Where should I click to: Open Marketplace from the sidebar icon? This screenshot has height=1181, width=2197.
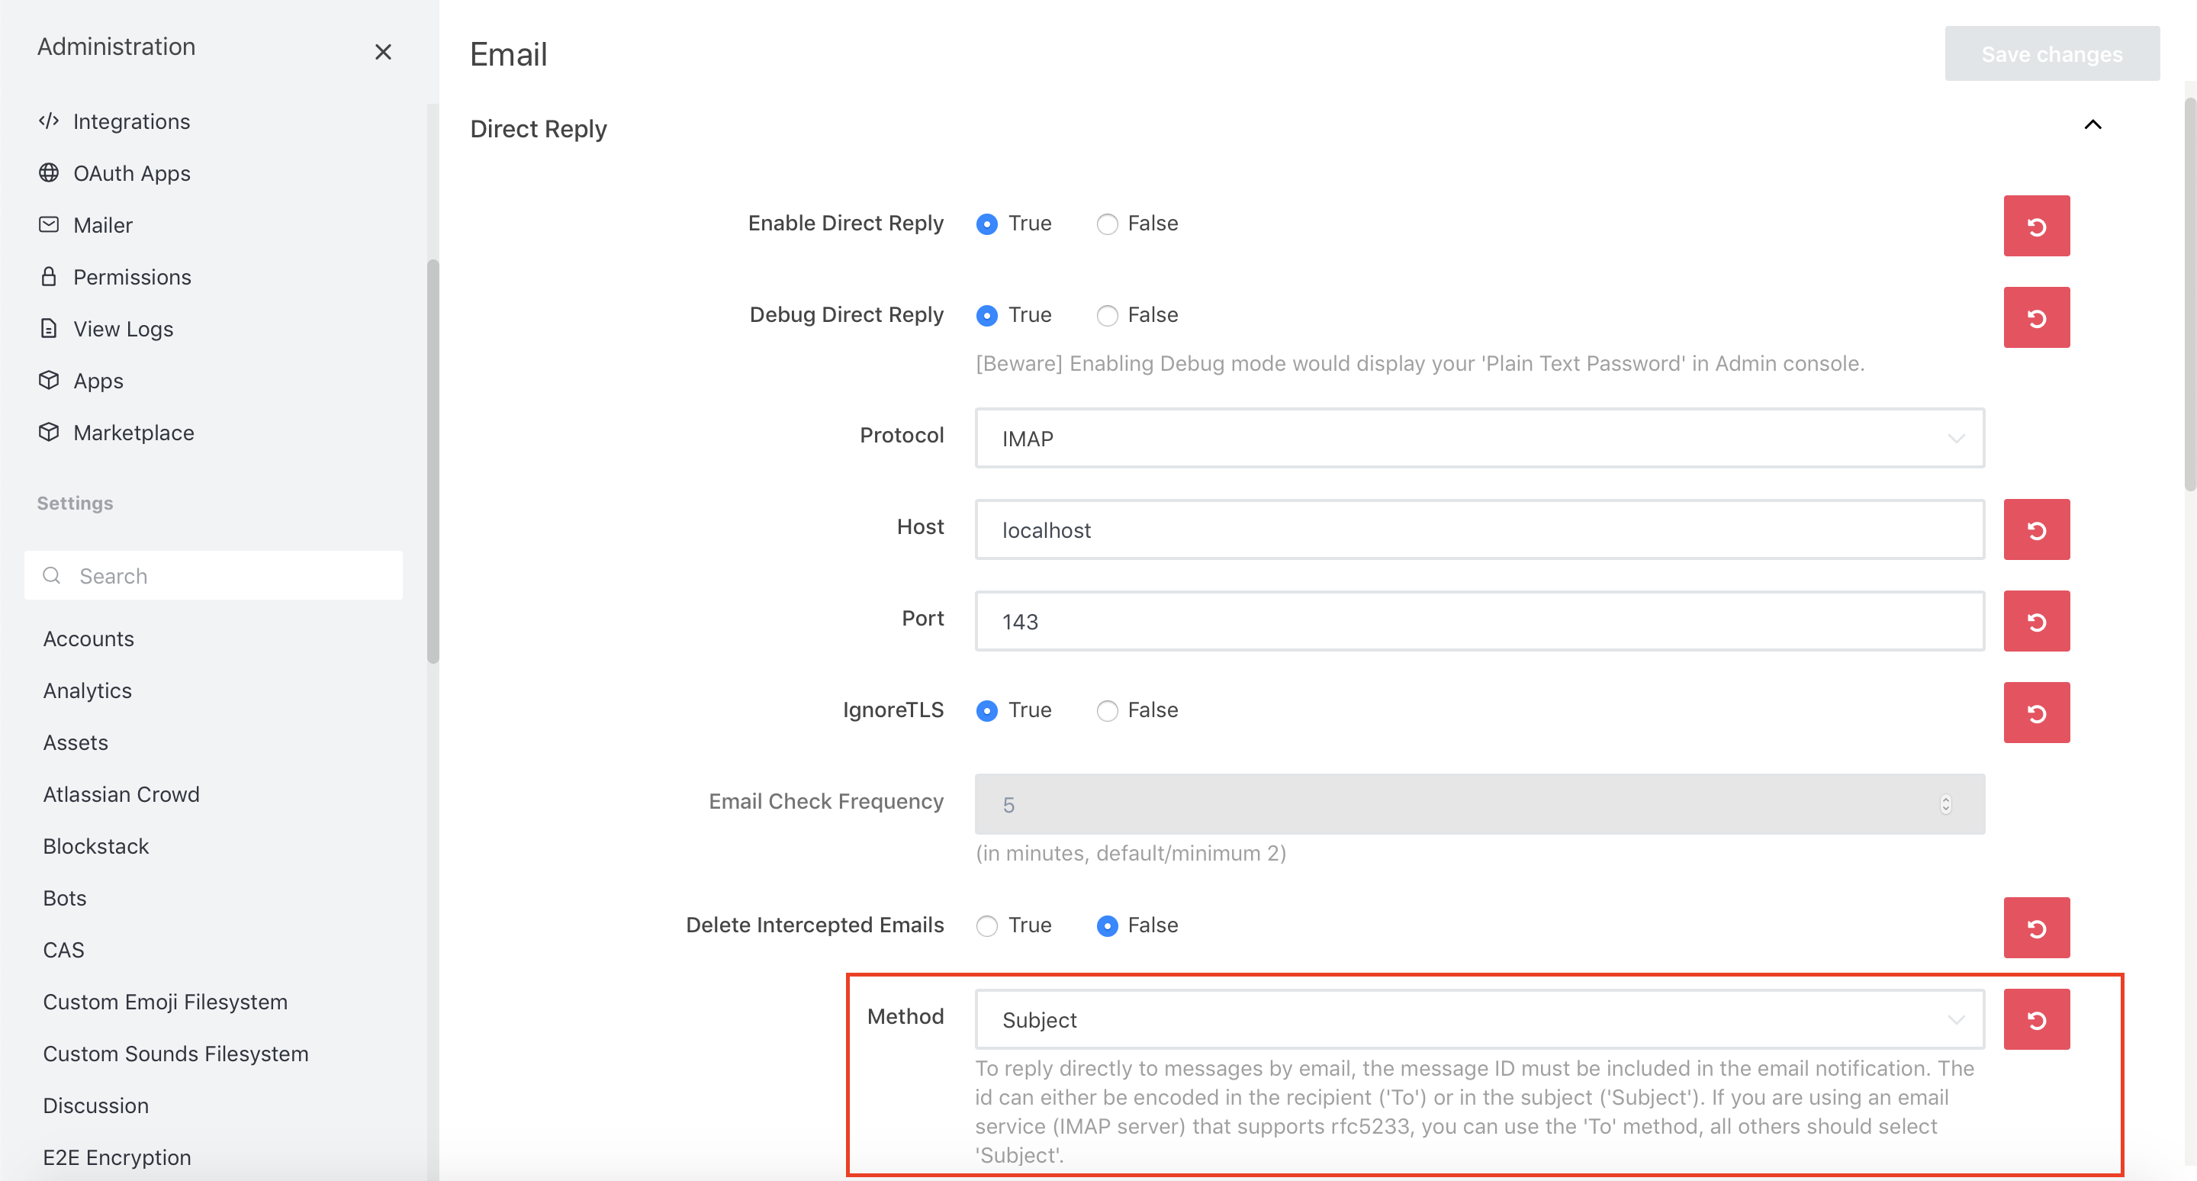pos(50,433)
